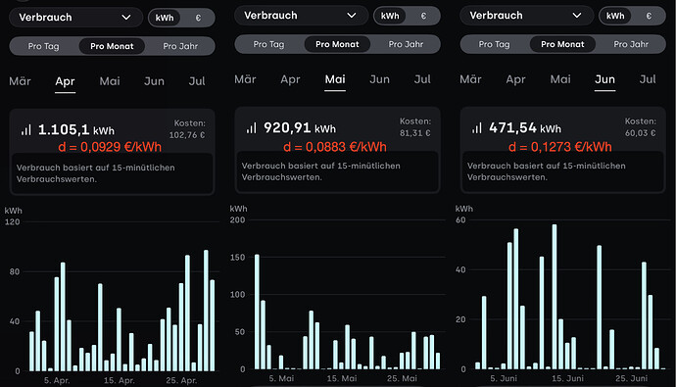Select Apr month in the Mai panel
The width and height of the screenshot is (676, 387).
290,79
